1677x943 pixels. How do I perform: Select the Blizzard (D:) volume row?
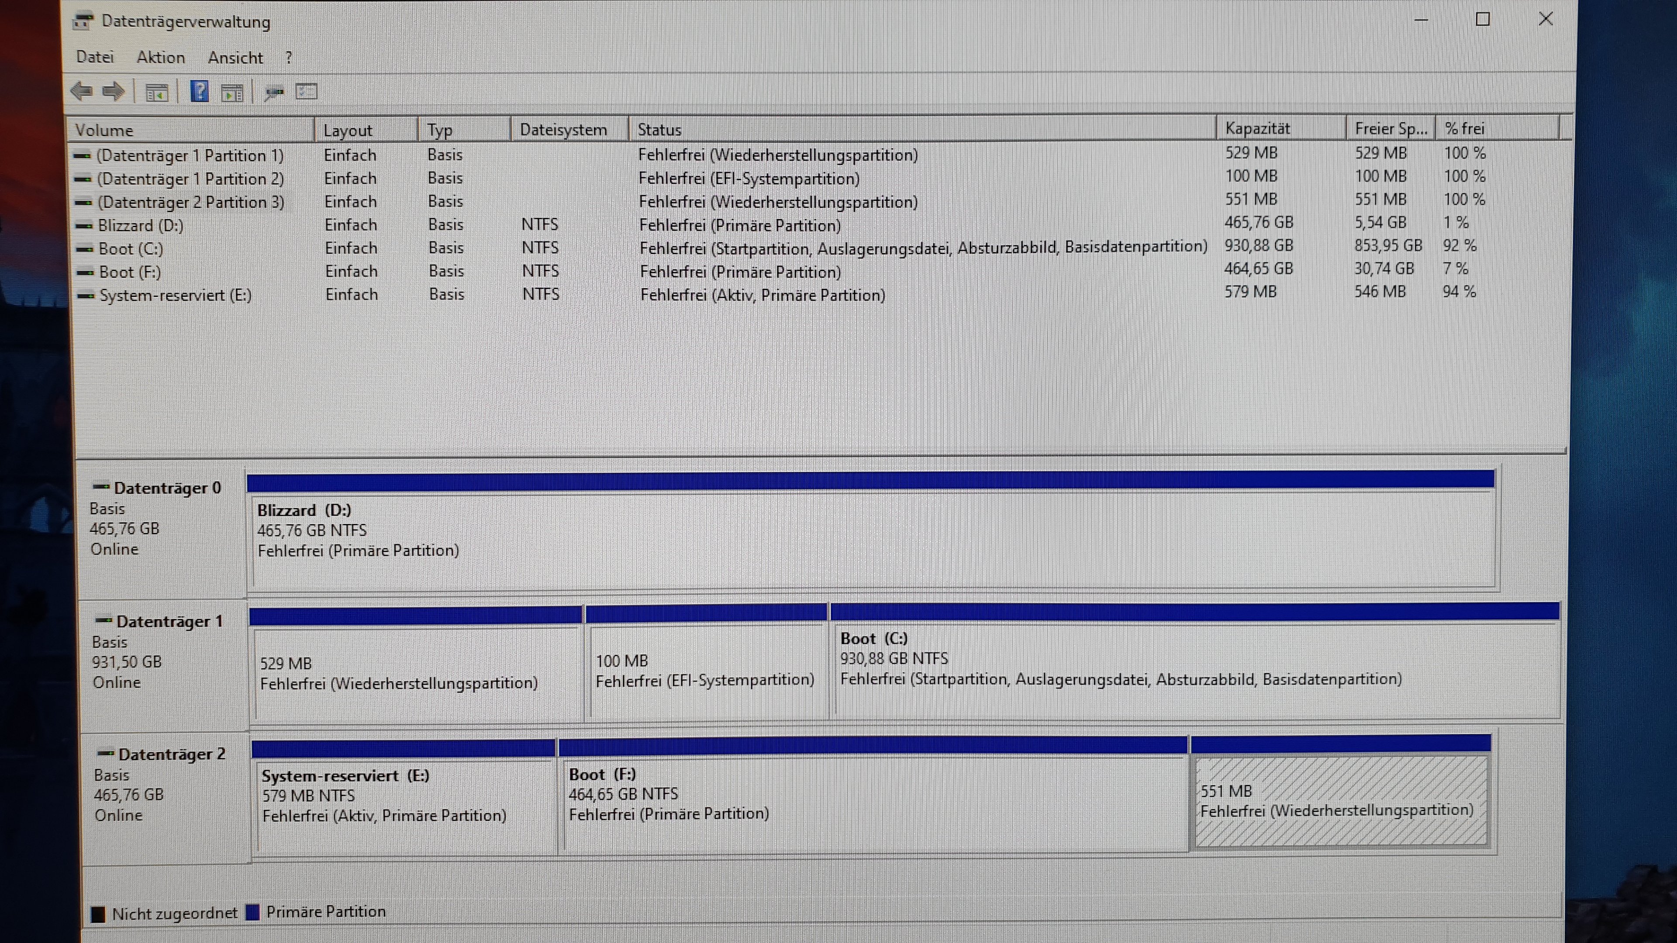point(141,225)
